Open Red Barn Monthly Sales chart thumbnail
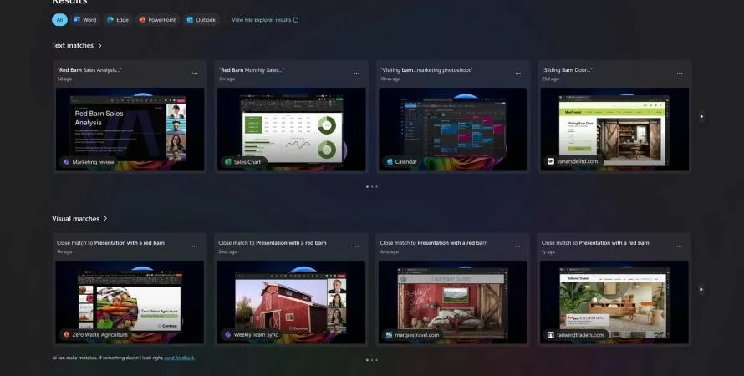The image size is (744, 376). [292, 129]
